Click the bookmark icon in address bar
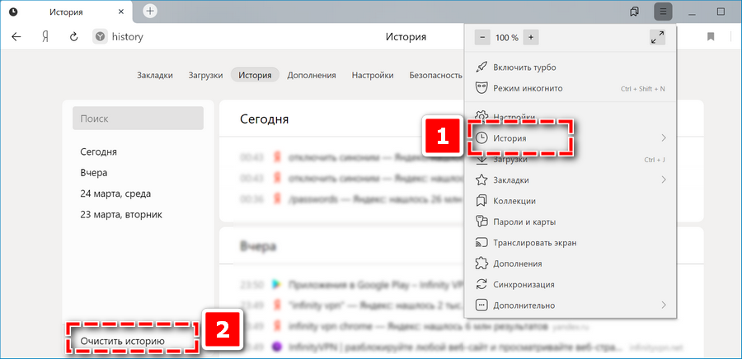This screenshot has width=742, height=359. [711, 37]
